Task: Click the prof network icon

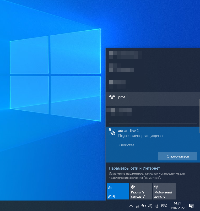Action: 112,97
